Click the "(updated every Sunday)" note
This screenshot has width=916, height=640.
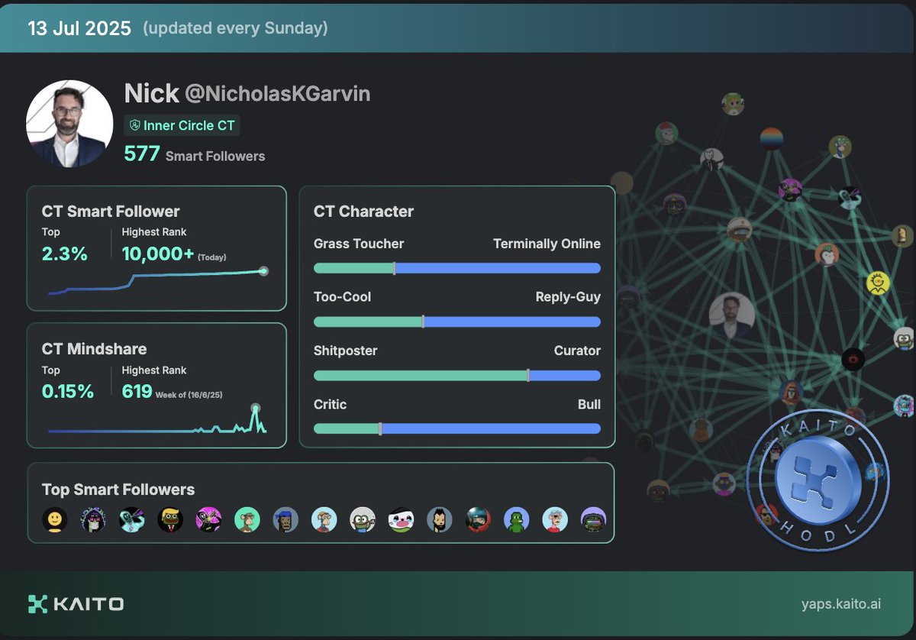point(235,29)
